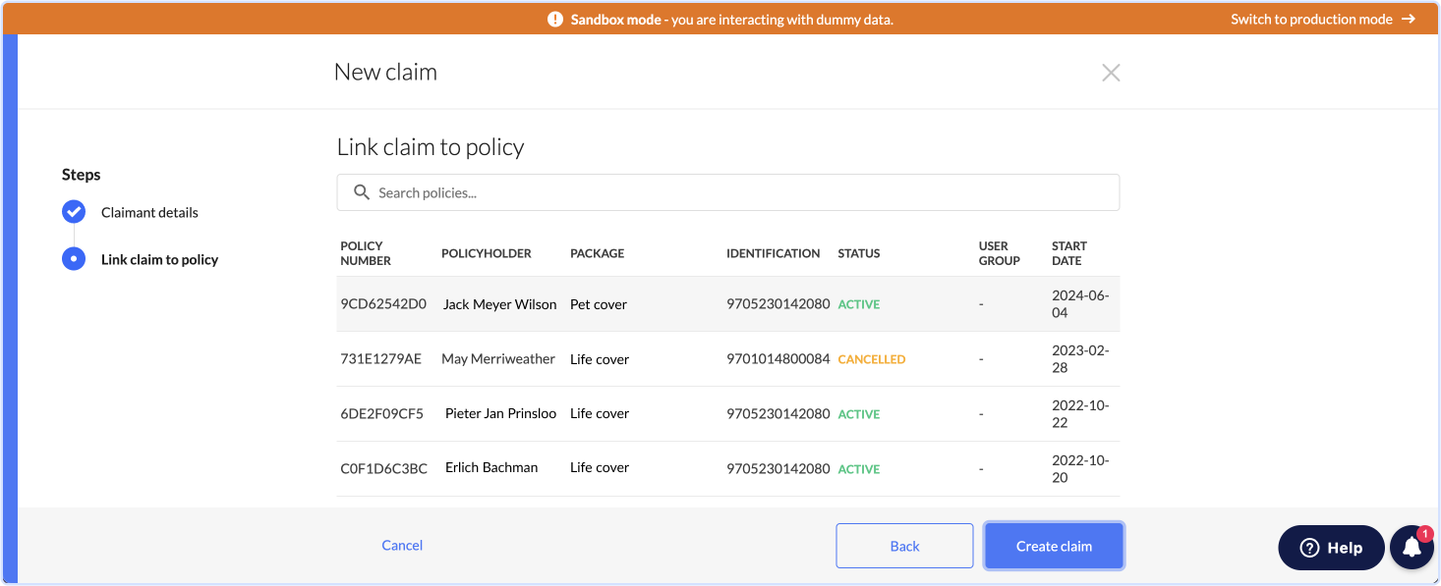This screenshot has width=1441, height=586.
Task: Click the search magnifier icon
Action: point(362,192)
